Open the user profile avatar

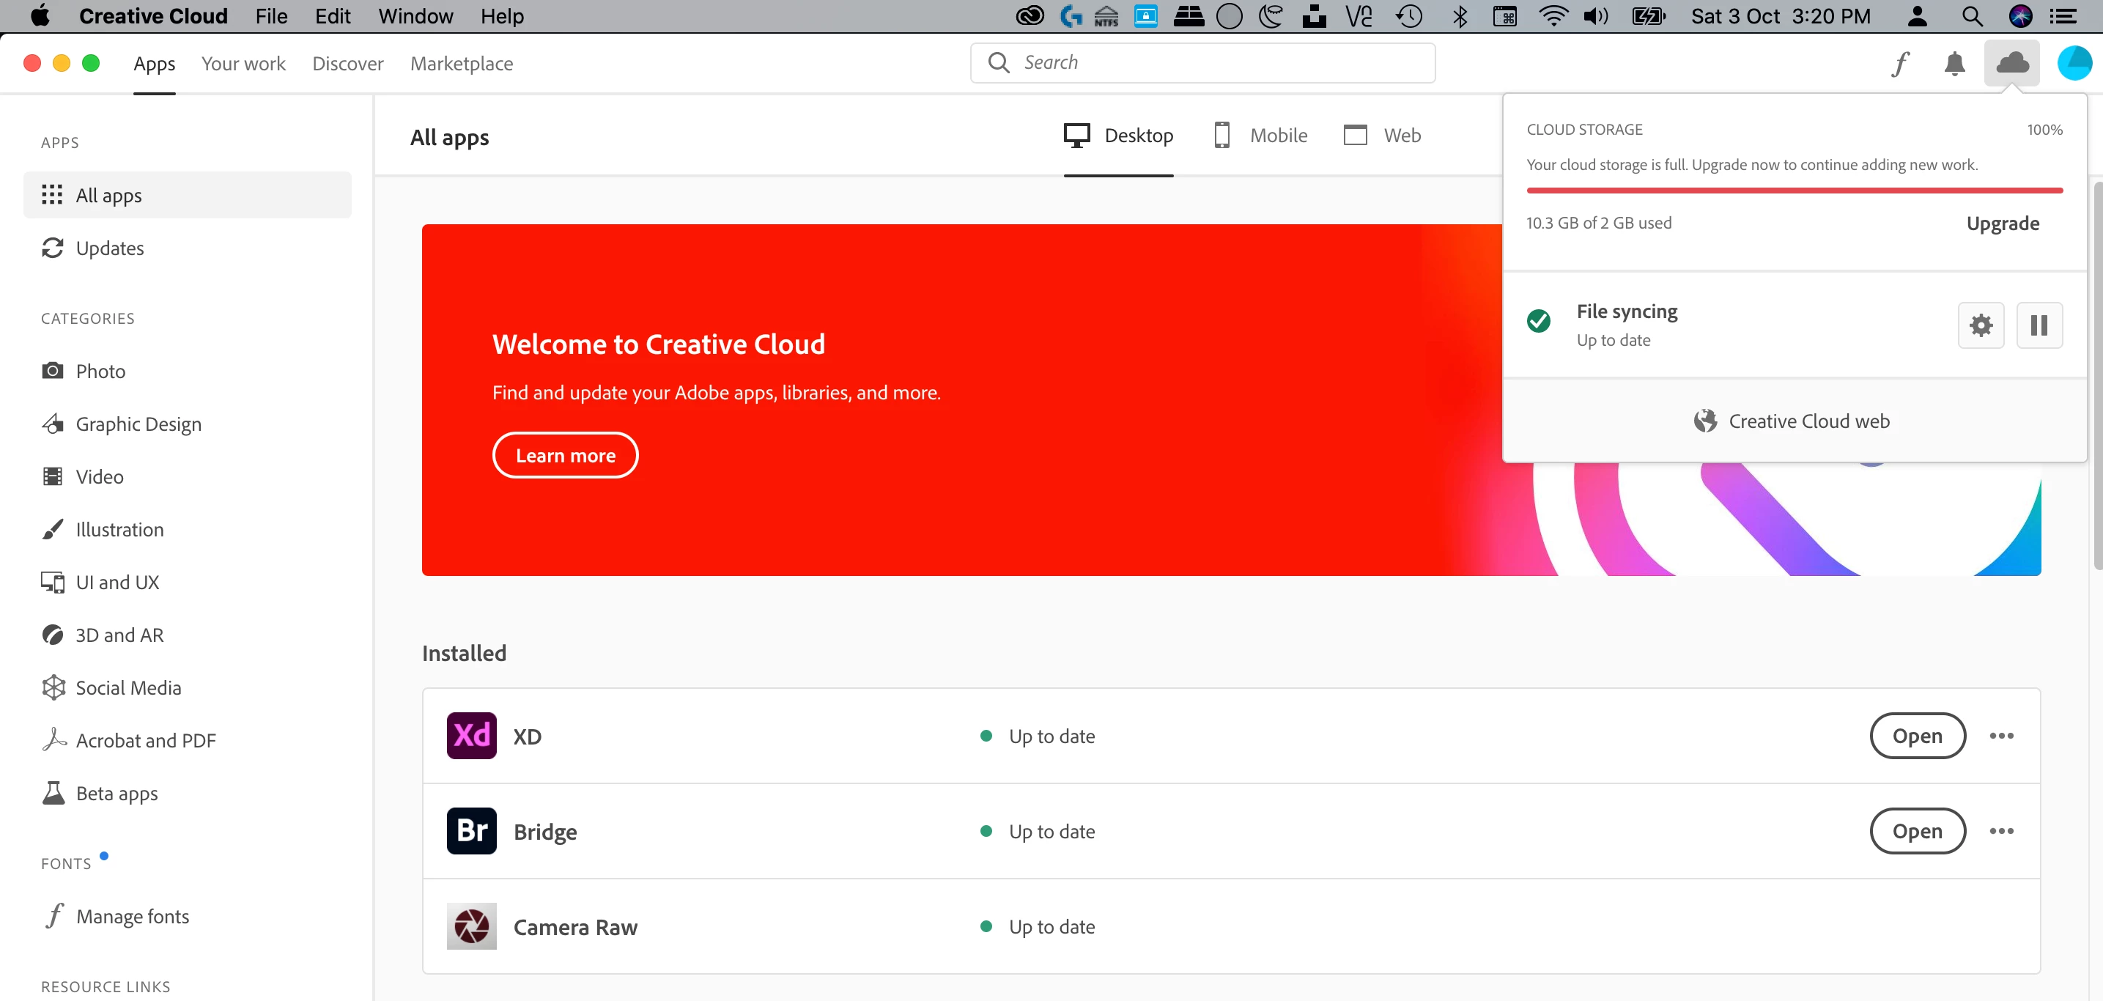pos(2073,63)
